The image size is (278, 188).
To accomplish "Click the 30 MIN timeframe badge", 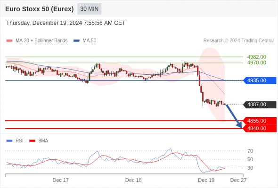I will pos(90,9).
